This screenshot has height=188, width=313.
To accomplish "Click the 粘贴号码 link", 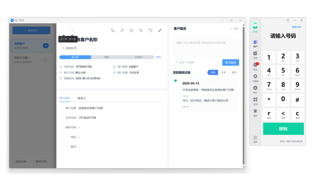I will pos(296,27).
